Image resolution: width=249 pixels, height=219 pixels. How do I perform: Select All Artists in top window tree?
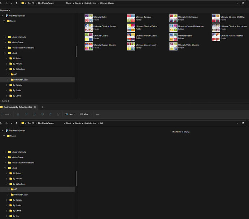[17, 58]
